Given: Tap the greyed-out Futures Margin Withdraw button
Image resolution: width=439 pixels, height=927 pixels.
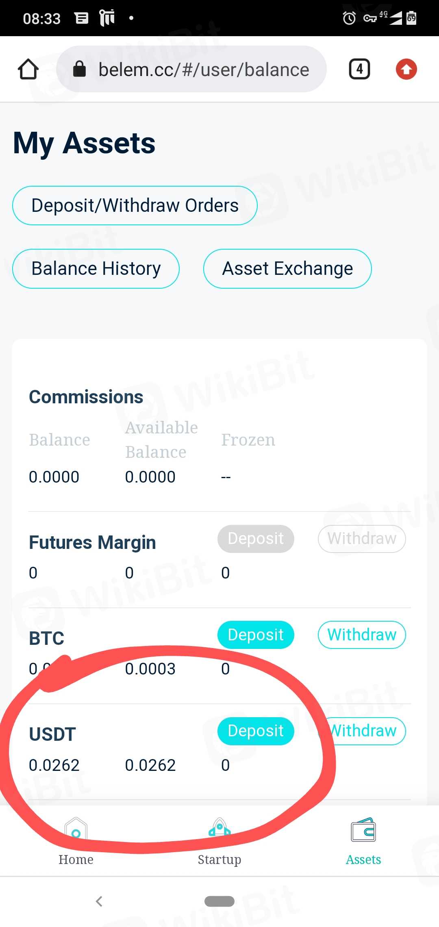Looking at the screenshot, I should [x=362, y=539].
